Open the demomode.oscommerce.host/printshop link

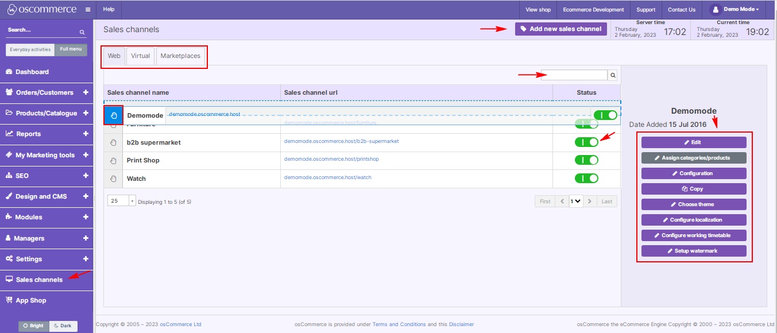click(x=331, y=159)
